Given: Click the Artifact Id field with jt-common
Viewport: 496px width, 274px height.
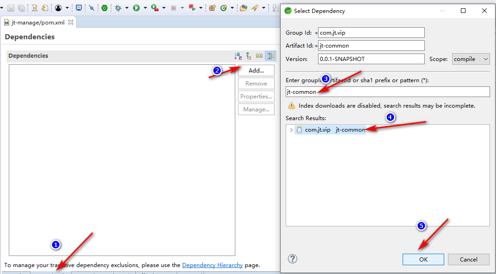Looking at the screenshot, I should [371, 45].
